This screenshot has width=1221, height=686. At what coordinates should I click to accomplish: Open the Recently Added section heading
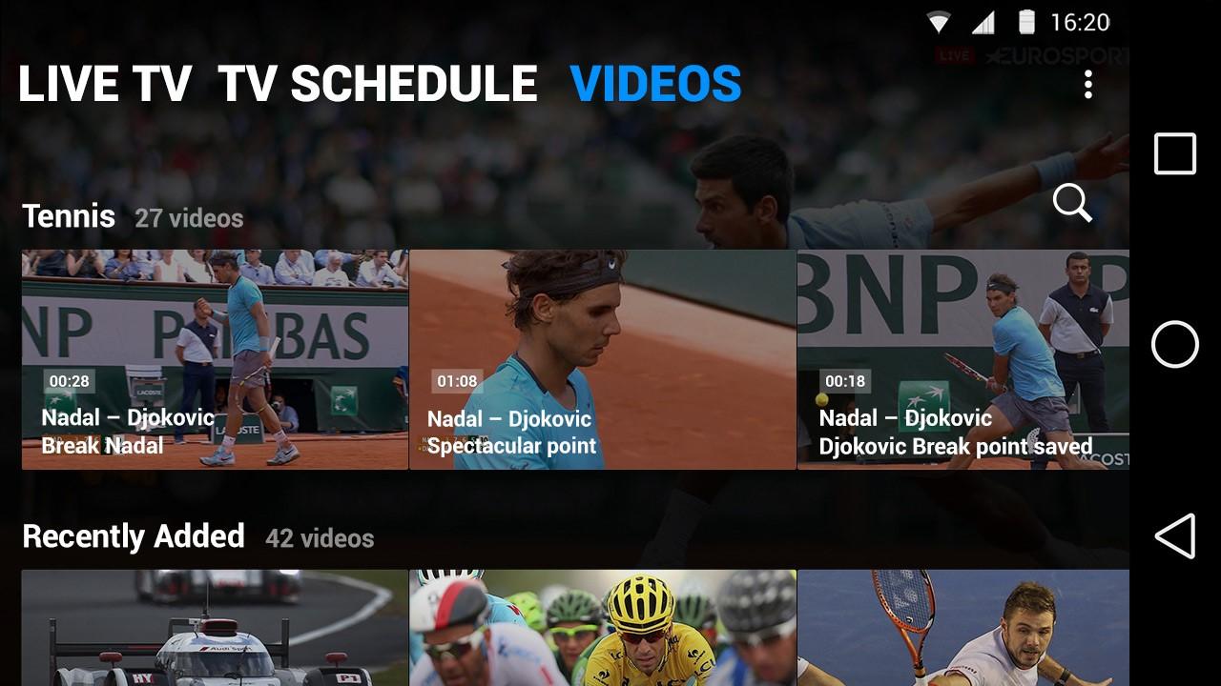134,536
